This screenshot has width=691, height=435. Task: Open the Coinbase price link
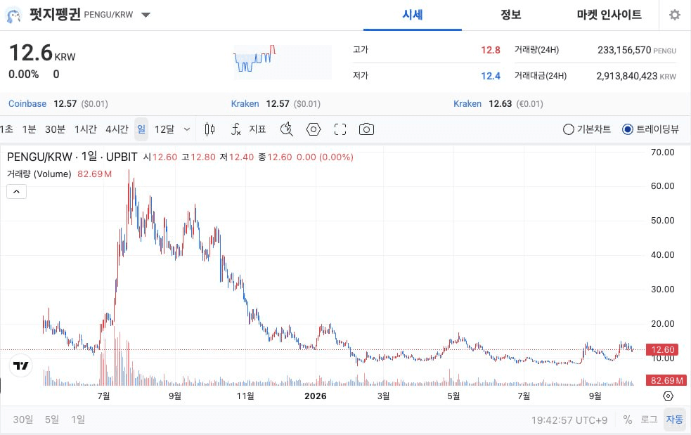pos(27,104)
